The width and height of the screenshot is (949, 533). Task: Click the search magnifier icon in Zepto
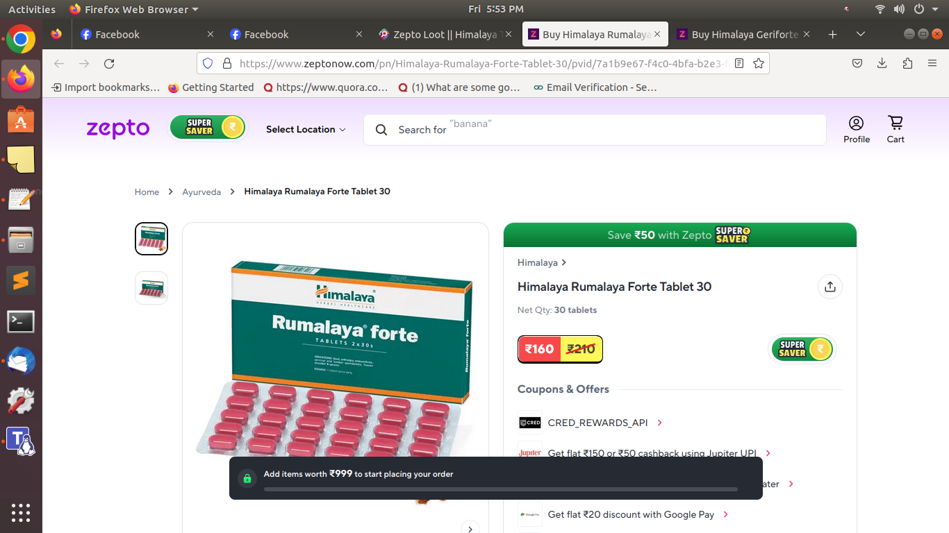tap(381, 130)
